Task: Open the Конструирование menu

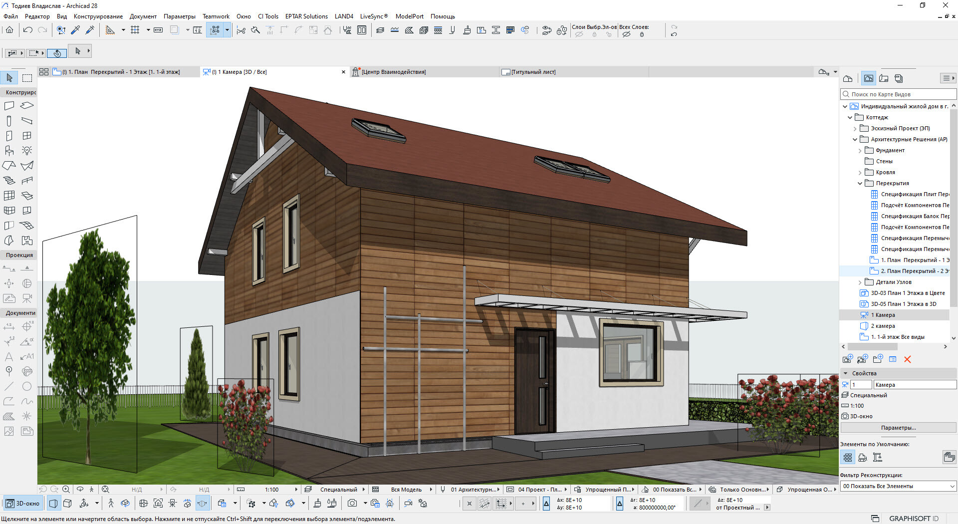Action: coord(98,16)
